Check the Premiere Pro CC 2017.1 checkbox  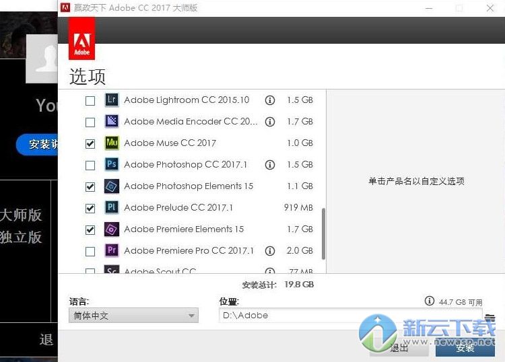tap(90, 251)
